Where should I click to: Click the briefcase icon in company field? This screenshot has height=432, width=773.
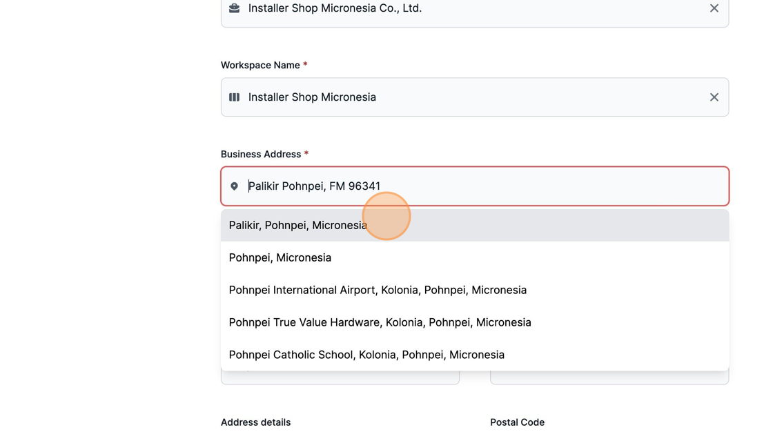click(234, 8)
